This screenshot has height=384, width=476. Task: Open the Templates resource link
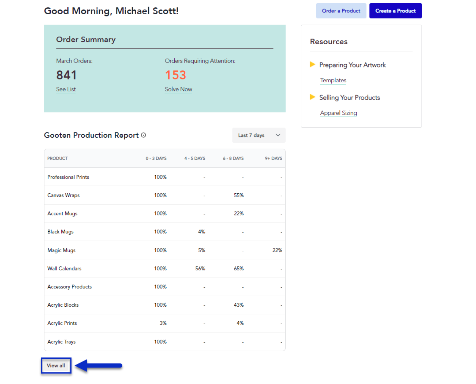333,80
